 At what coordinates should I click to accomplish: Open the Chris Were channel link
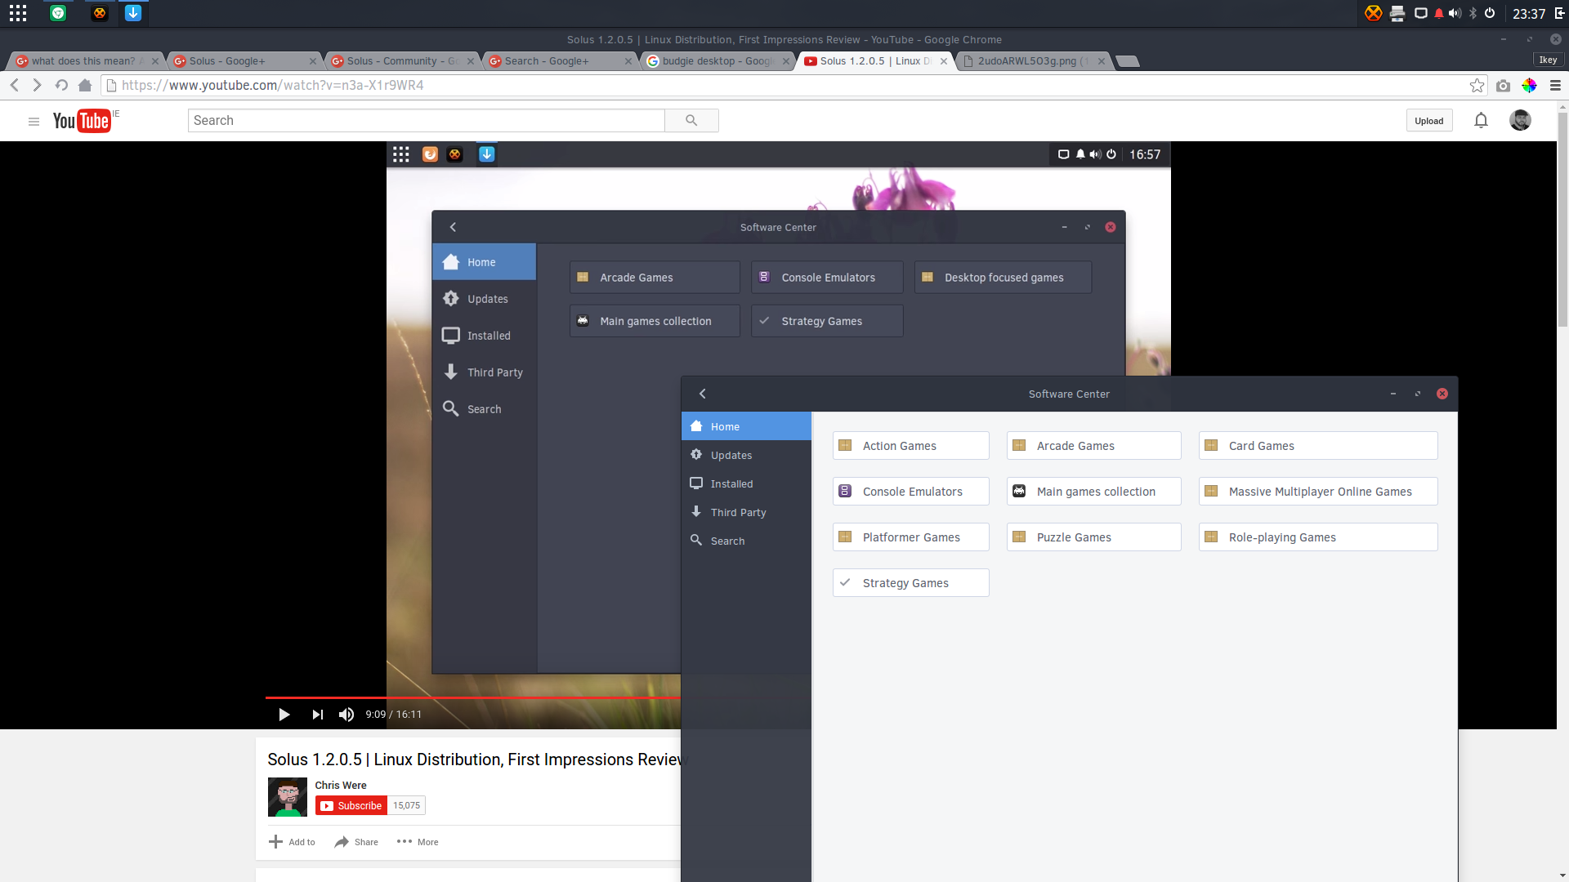(341, 786)
